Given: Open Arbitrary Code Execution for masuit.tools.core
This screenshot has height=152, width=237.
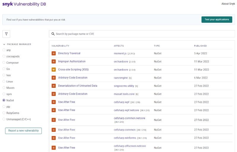Looking at the screenshot, I should pos(73,94).
